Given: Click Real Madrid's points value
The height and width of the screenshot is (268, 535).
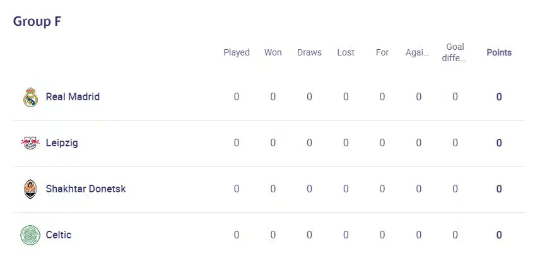Looking at the screenshot, I should coord(499,97).
